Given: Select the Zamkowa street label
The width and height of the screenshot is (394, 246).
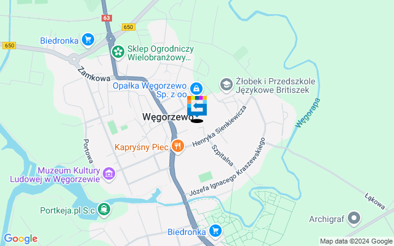Looking at the screenshot, I should (94, 74).
